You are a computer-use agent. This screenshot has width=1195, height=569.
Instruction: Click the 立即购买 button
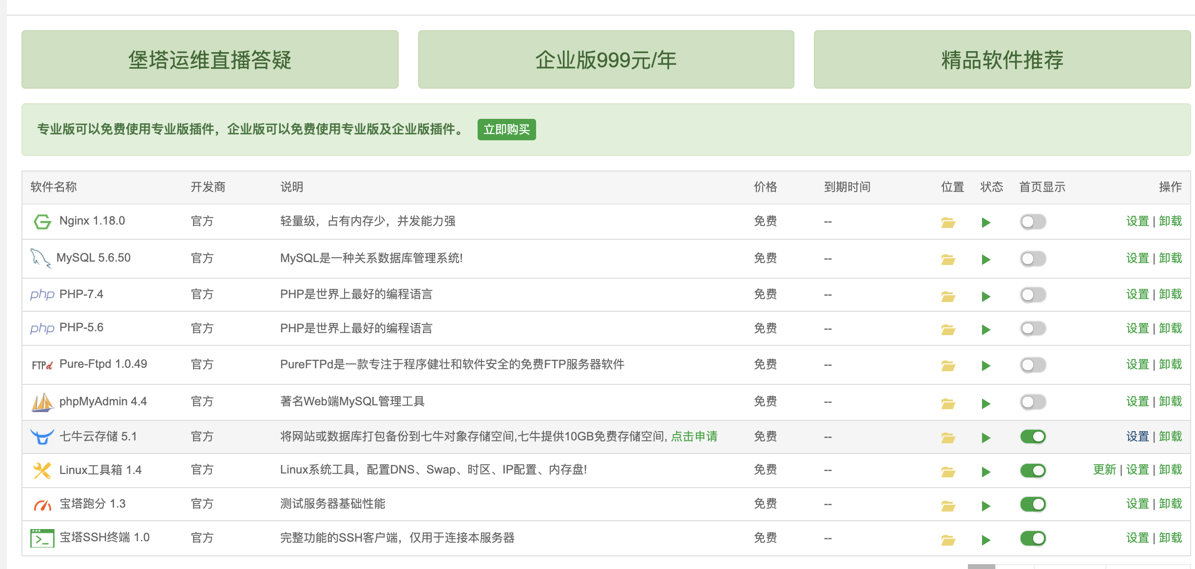pos(507,130)
